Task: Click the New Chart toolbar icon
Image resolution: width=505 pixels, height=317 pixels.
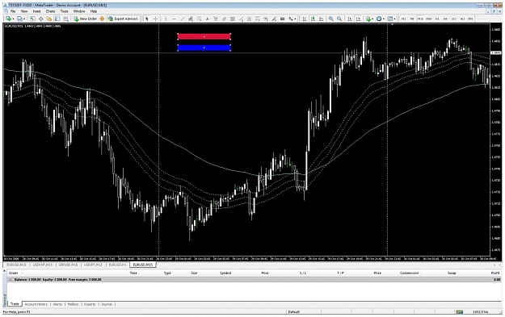Action: [8, 19]
